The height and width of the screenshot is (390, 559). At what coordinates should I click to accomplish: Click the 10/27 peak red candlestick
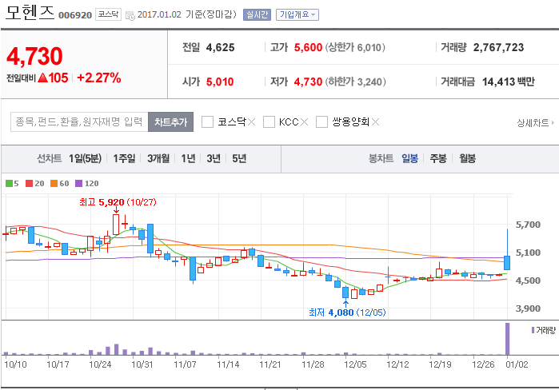click(116, 225)
